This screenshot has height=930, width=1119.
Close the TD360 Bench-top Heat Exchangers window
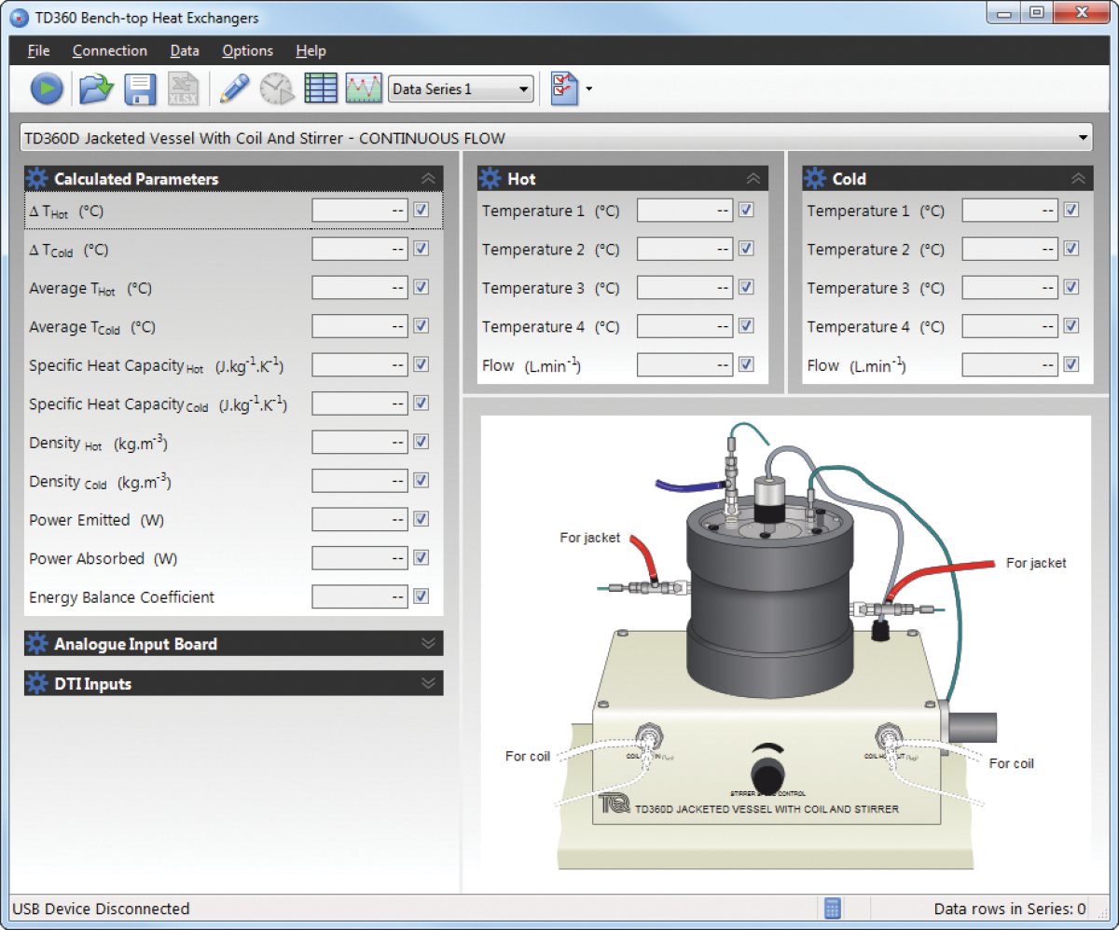tap(1081, 13)
